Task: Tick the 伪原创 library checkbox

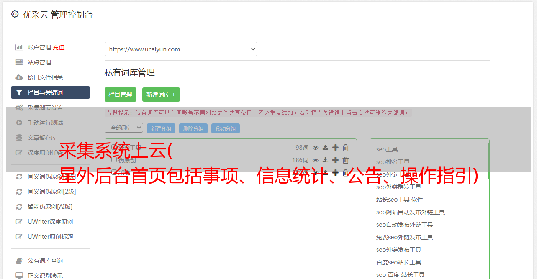Action: (114, 160)
